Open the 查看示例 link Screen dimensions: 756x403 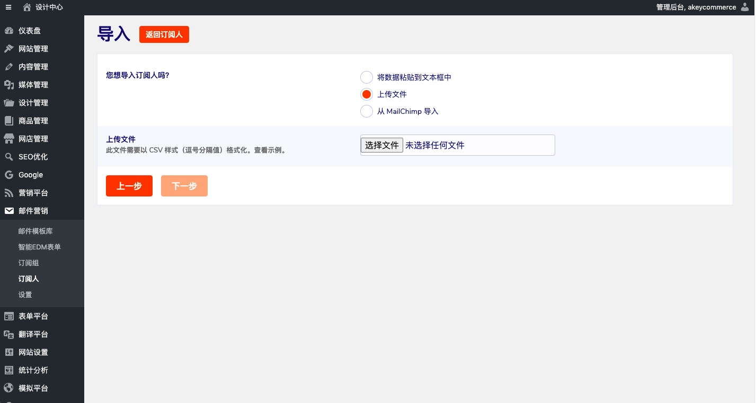[x=268, y=150]
